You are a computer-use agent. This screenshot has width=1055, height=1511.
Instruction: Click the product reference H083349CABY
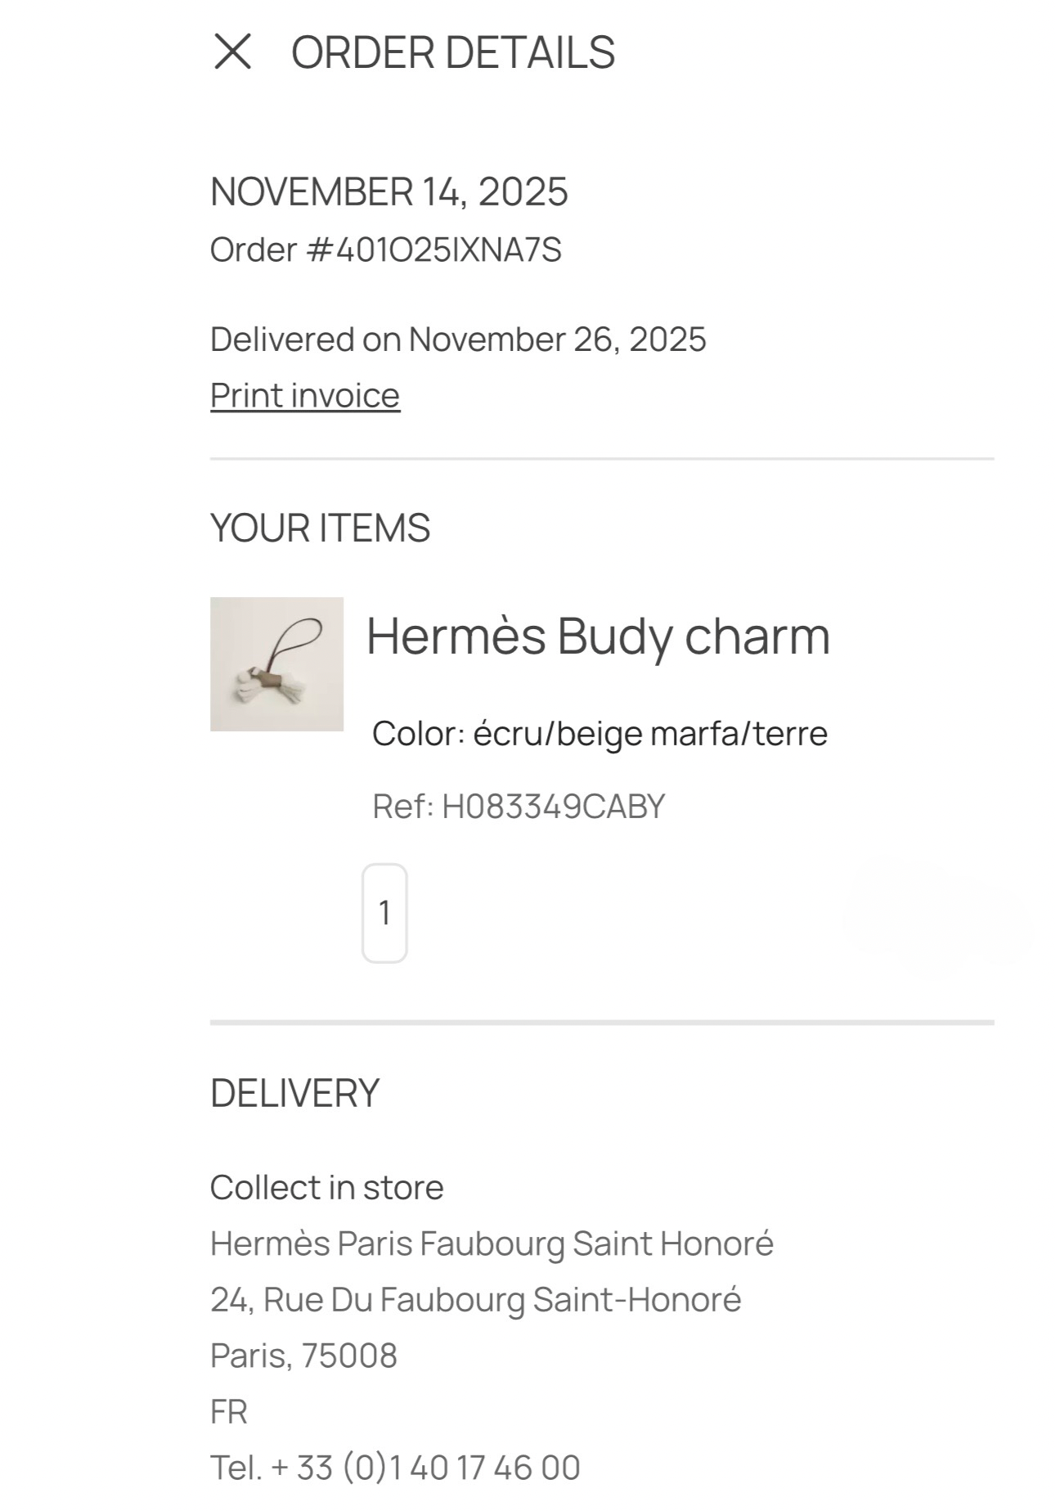pyautogui.click(x=519, y=807)
